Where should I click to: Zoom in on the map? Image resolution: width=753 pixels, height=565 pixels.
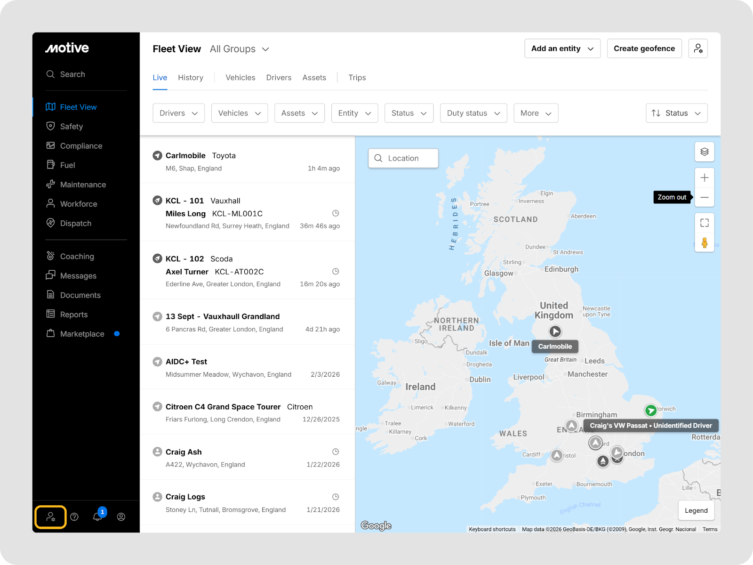(x=704, y=178)
